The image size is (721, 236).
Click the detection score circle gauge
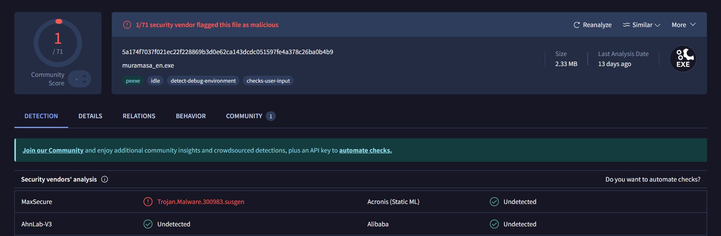click(58, 42)
